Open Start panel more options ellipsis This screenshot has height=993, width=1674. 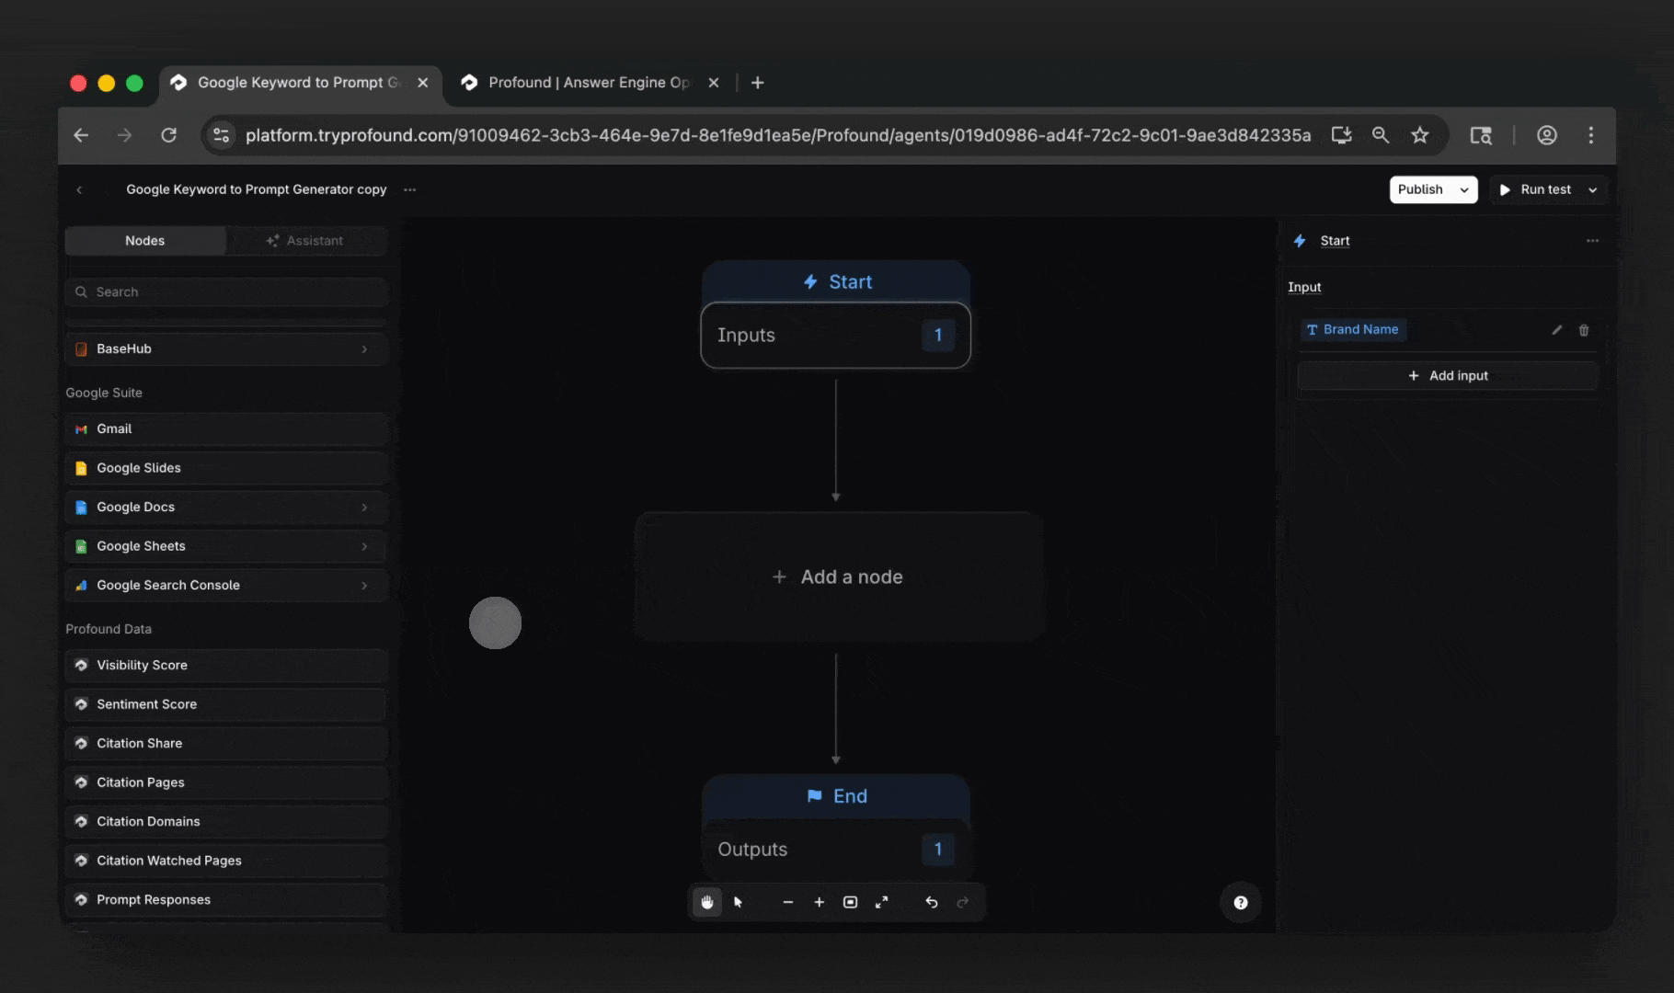coord(1592,241)
